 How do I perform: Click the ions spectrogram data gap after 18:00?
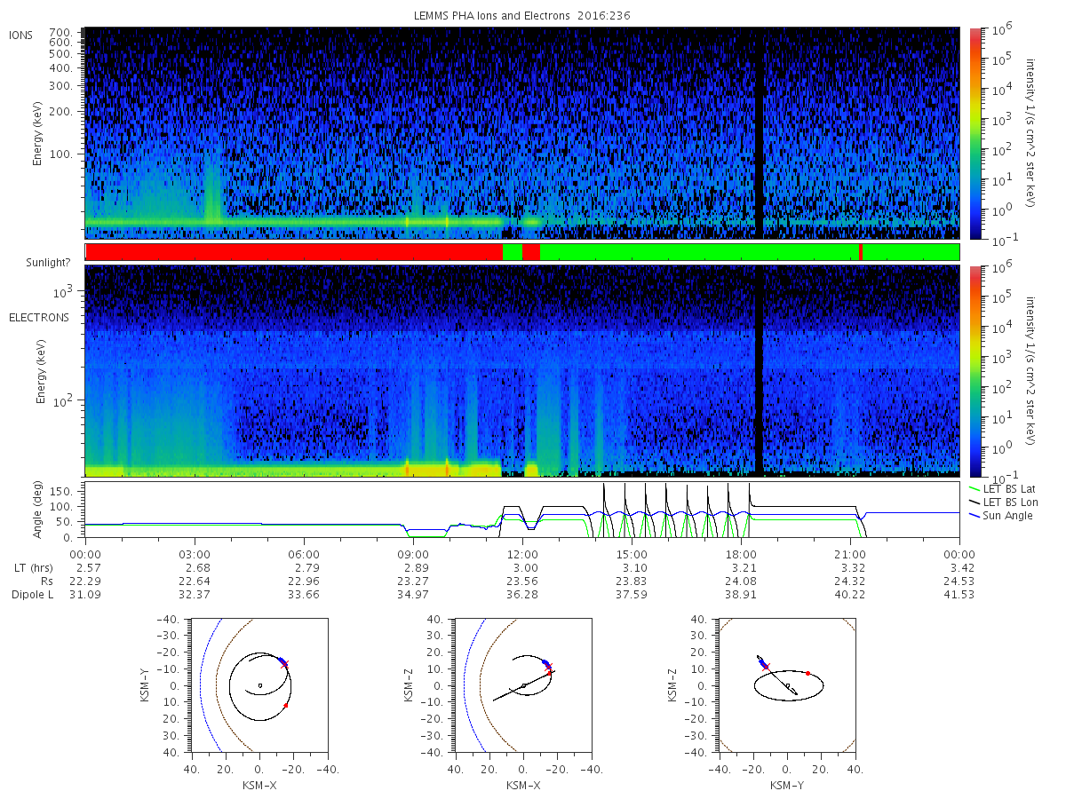759,133
